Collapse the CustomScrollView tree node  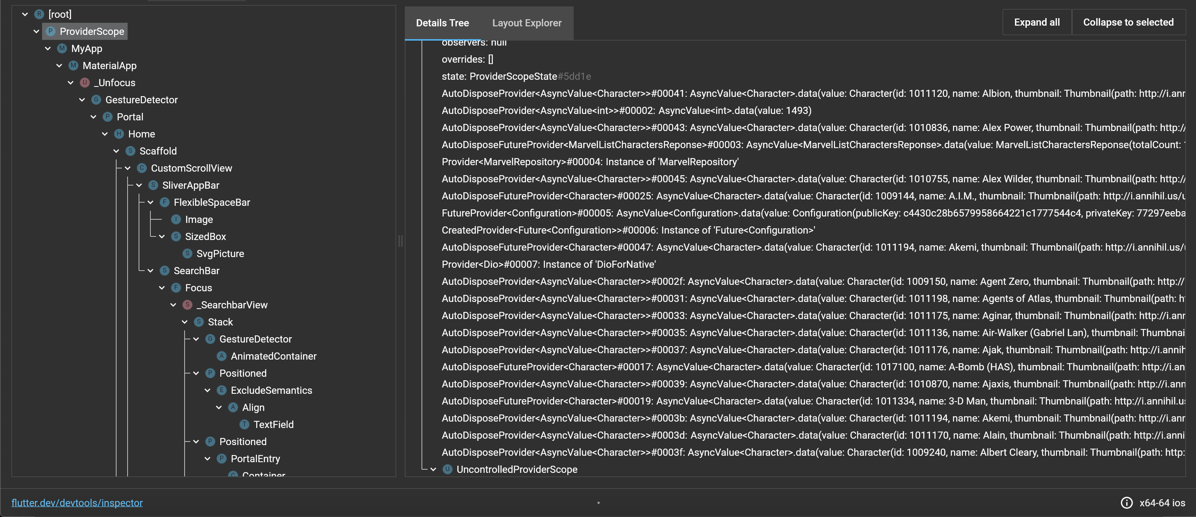[x=128, y=168]
